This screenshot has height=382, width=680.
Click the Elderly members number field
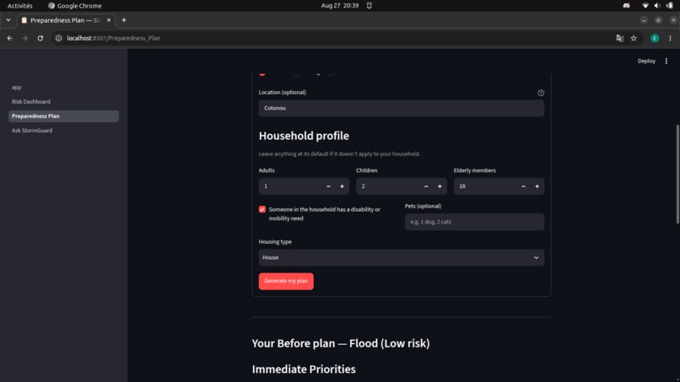486,186
